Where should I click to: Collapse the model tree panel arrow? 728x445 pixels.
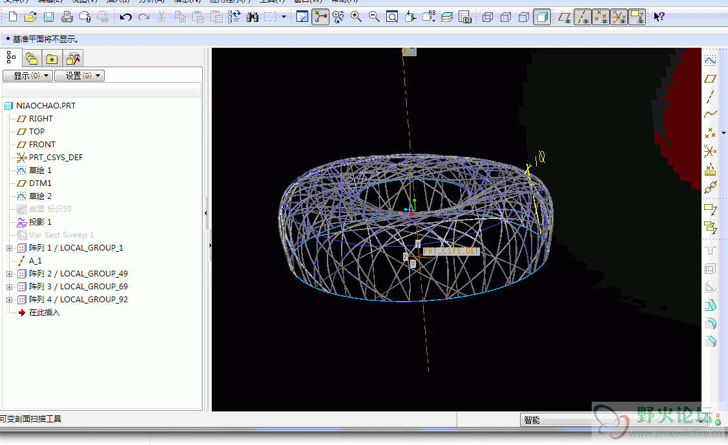click(x=205, y=213)
